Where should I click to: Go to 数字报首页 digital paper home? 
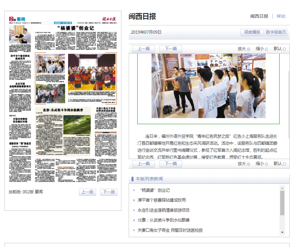[x=276, y=32]
